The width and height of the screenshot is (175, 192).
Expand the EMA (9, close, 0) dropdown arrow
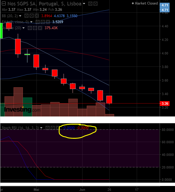click(x=31, y=22)
